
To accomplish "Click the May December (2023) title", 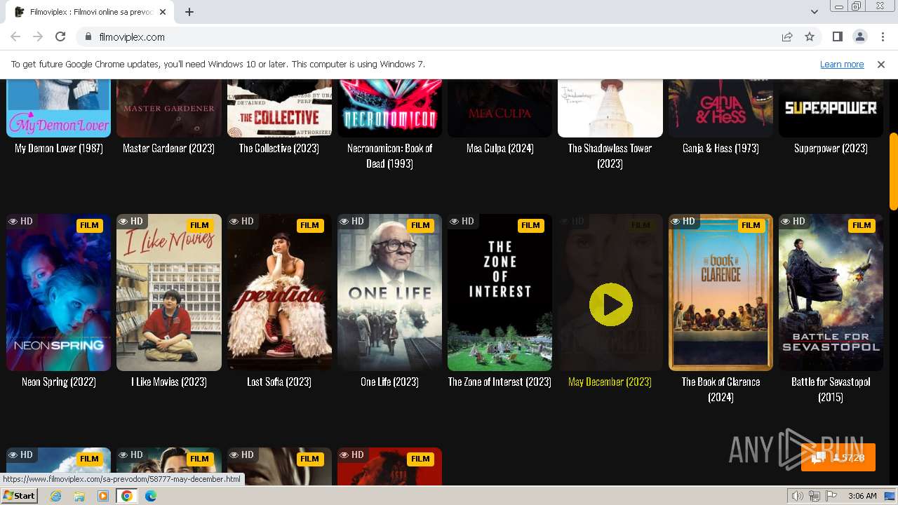I will click(x=610, y=382).
